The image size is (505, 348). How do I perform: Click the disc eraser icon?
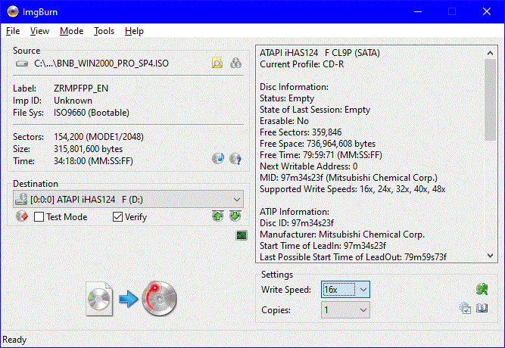pos(22,216)
